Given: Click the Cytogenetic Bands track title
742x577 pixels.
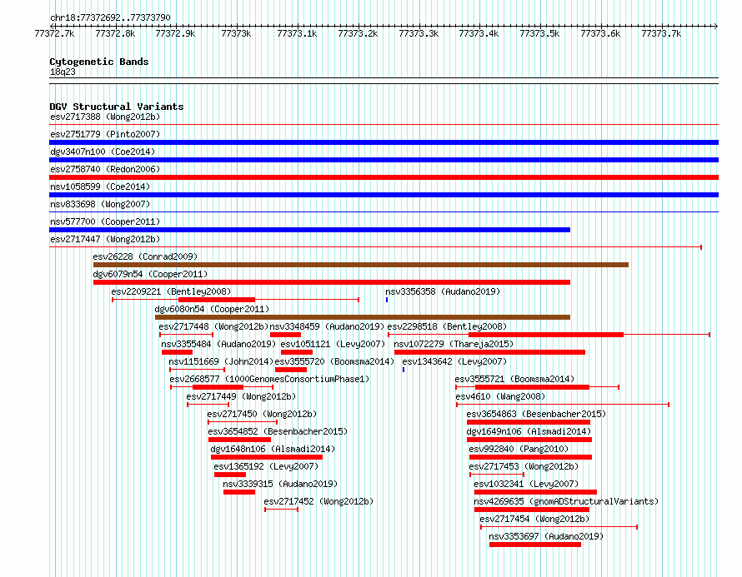Looking at the screenshot, I should (99, 62).
